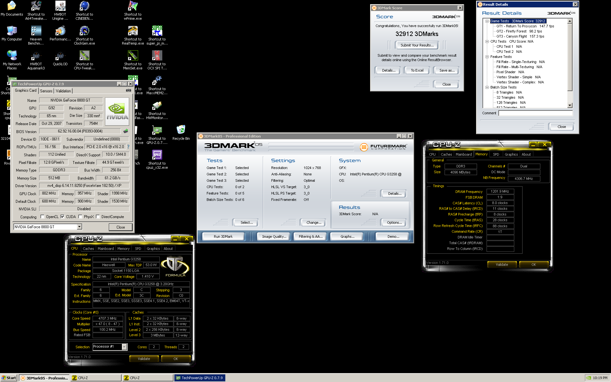Toggle DirectCompute checkbox in GPU-Z

(x=98, y=217)
